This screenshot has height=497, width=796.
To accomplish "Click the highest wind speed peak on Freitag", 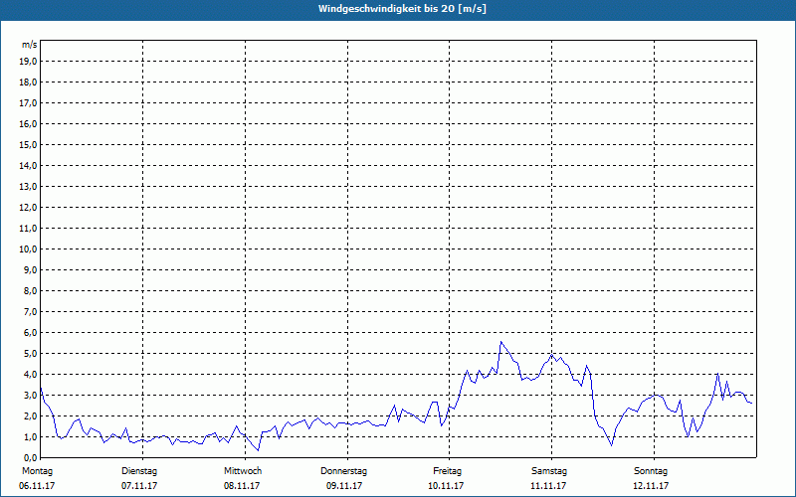I will [501, 342].
